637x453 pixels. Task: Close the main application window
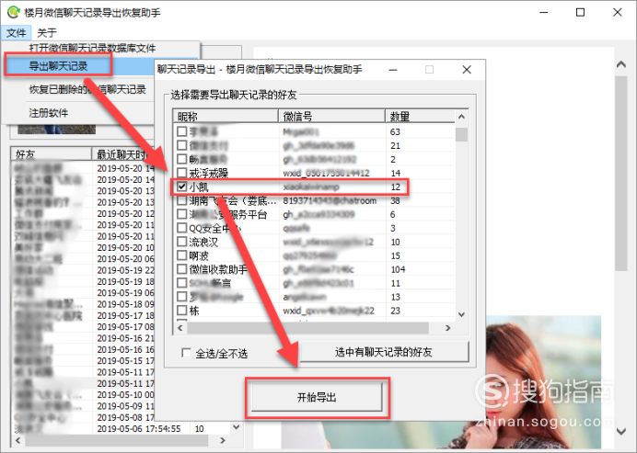(618, 13)
